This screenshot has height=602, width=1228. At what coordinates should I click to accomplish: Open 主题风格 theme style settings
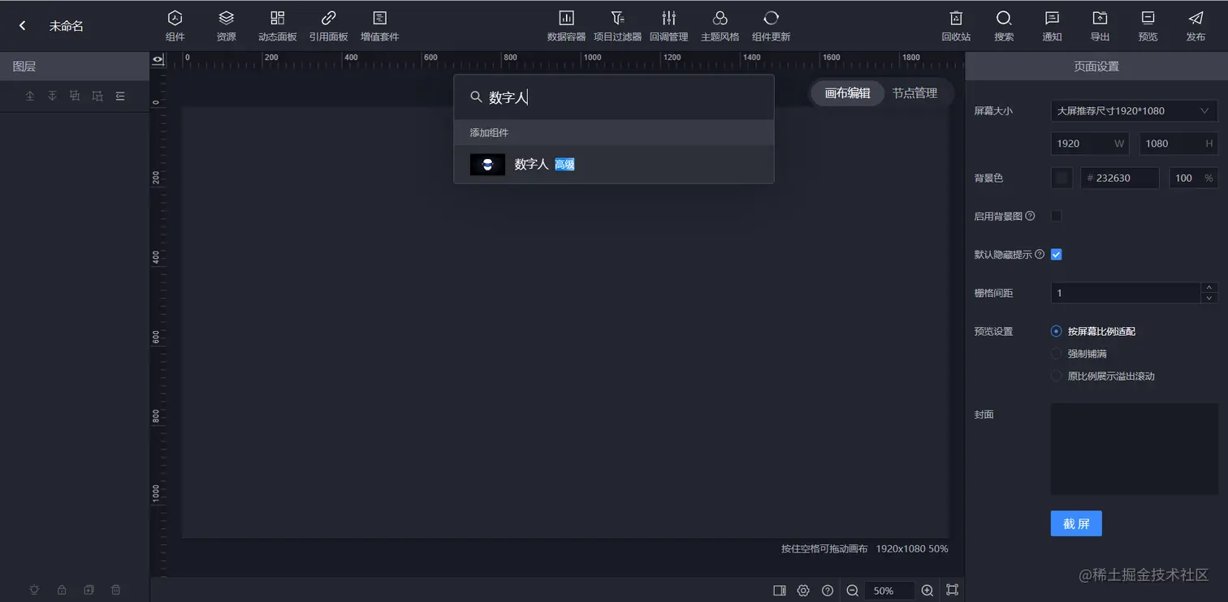click(720, 25)
